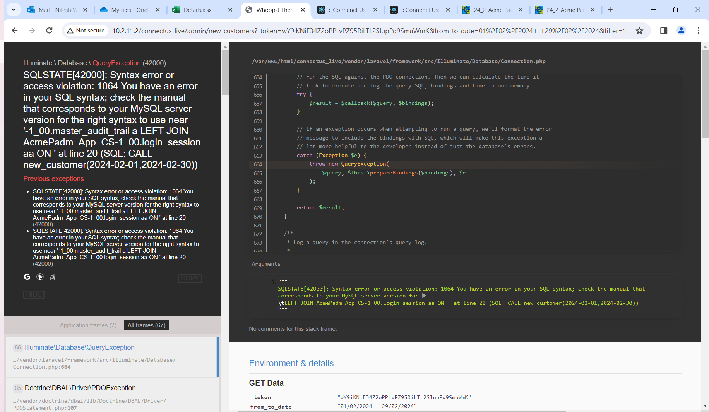This screenshot has height=412, width=709.
Task: Click highlighted code line 664
Action: (464, 164)
